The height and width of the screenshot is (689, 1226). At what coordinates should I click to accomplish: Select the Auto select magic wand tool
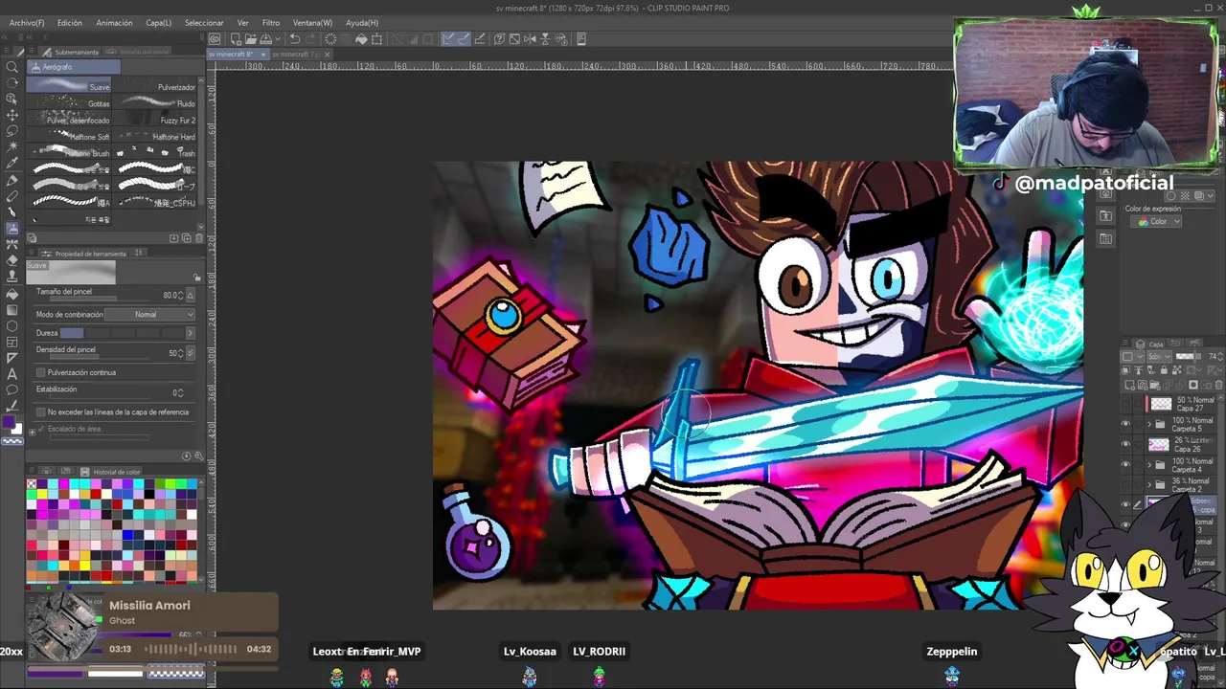[x=12, y=147]
